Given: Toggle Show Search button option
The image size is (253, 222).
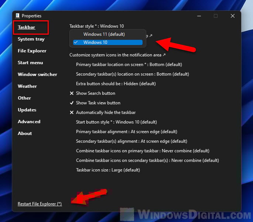Looking at the screenshot, I should tap(92, 93).
